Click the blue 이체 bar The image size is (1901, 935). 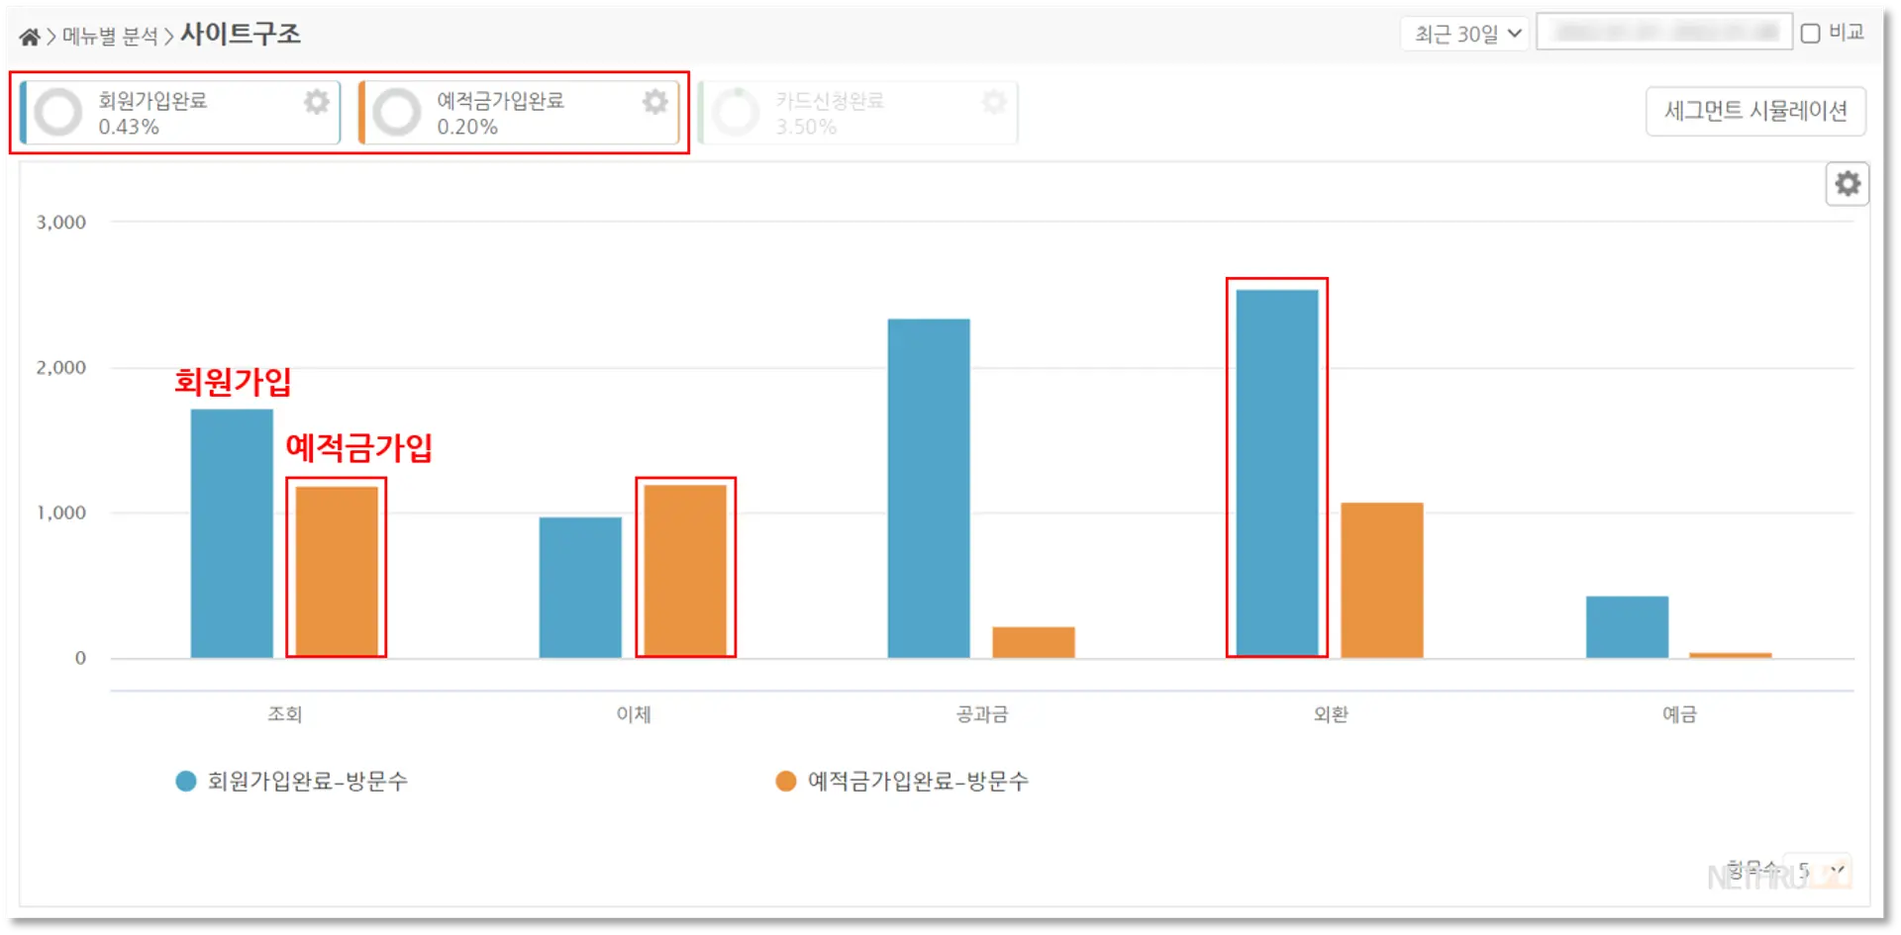580,587
